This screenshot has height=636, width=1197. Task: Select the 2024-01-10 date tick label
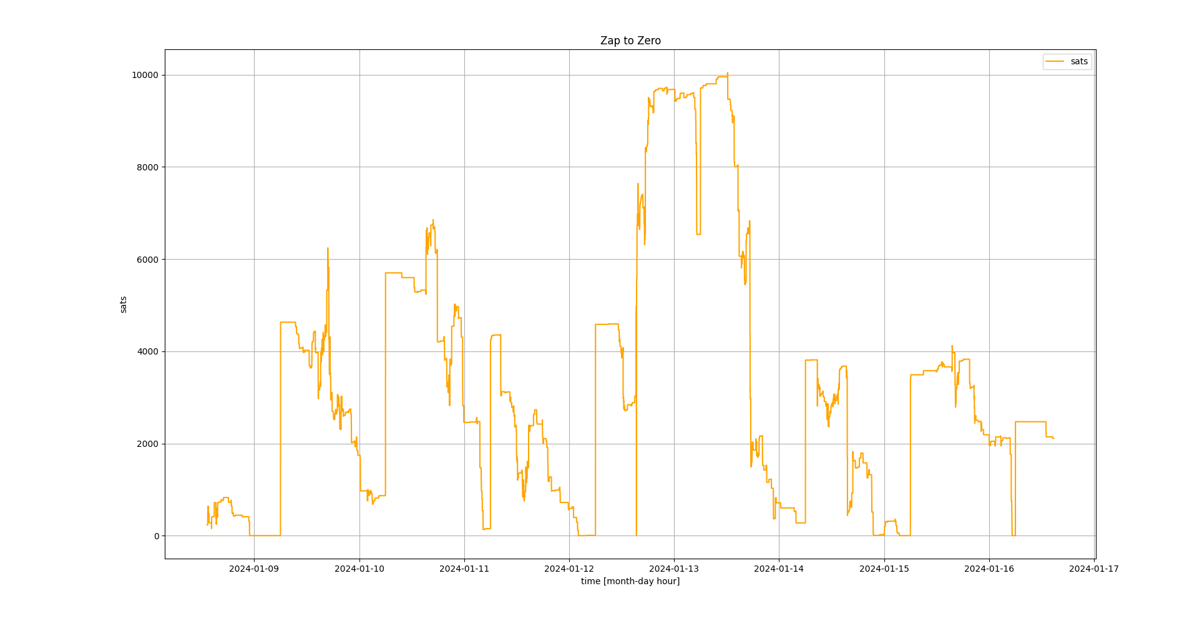[x=359, y=569]
